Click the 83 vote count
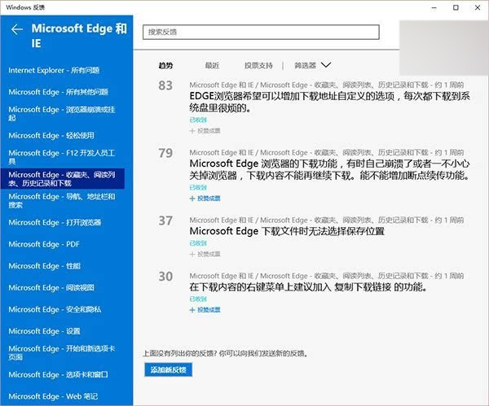This screenshot has height=406, width=489. pyautogui.click(x=165, y=85)
